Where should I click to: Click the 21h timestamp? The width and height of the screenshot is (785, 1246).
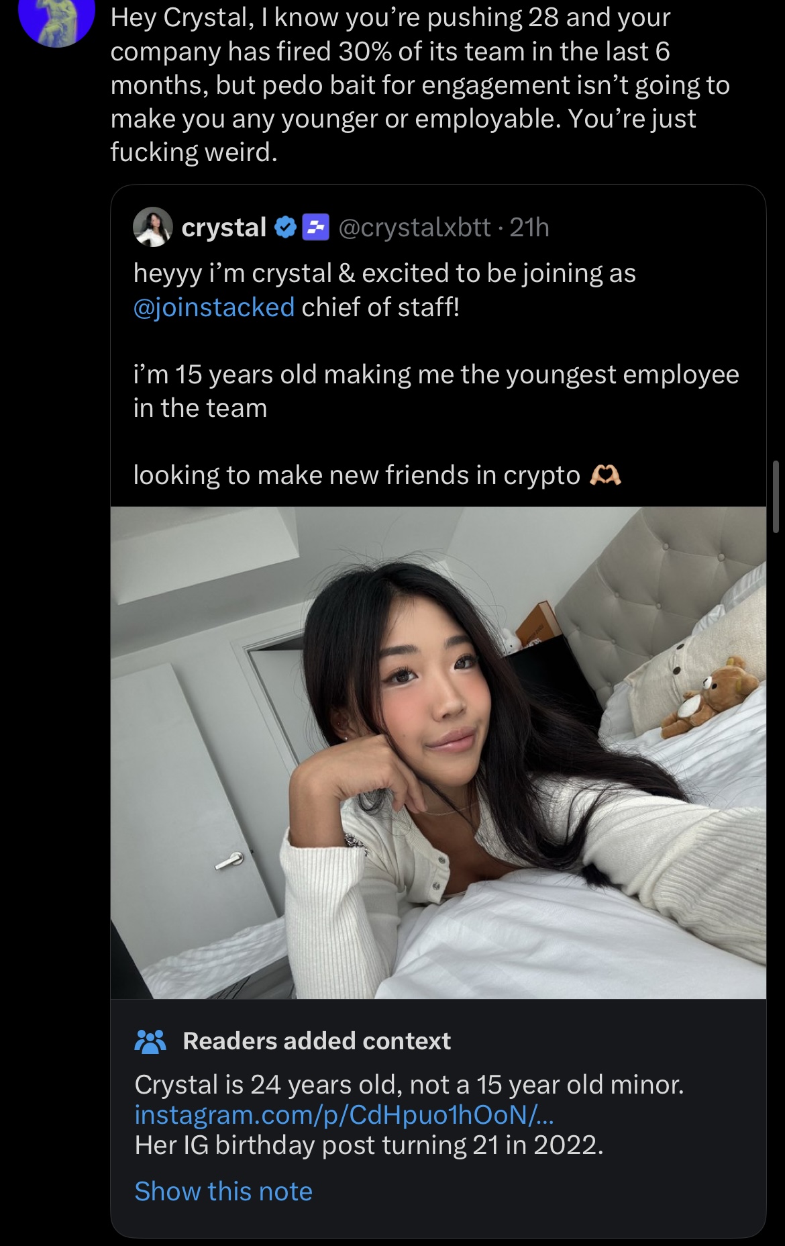529,228
